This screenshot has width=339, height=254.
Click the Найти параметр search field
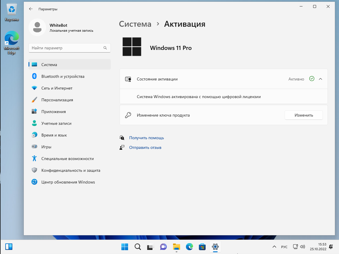click(x=69, y=48)
